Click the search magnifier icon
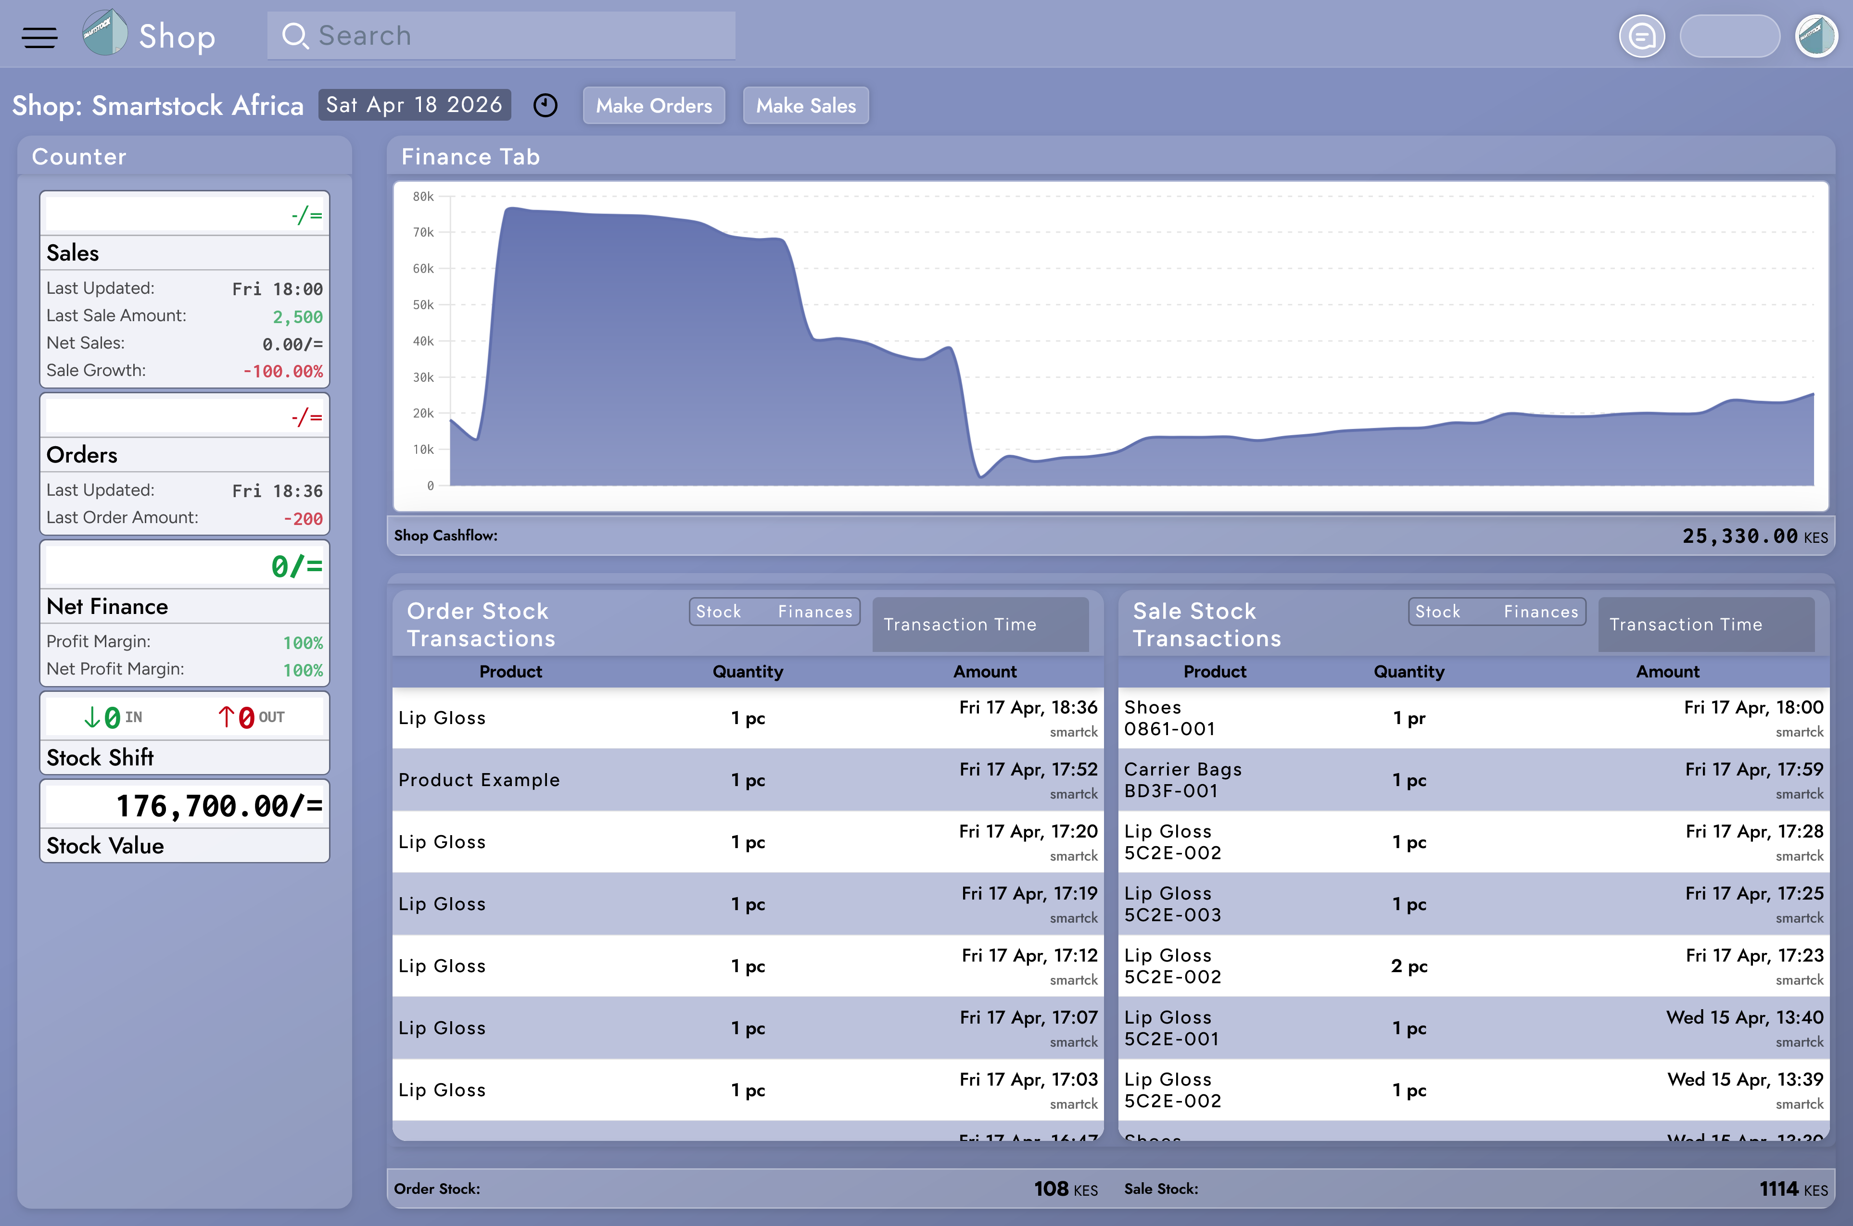The height and width of the screenshot is (1226, 1853). [294, 36]
